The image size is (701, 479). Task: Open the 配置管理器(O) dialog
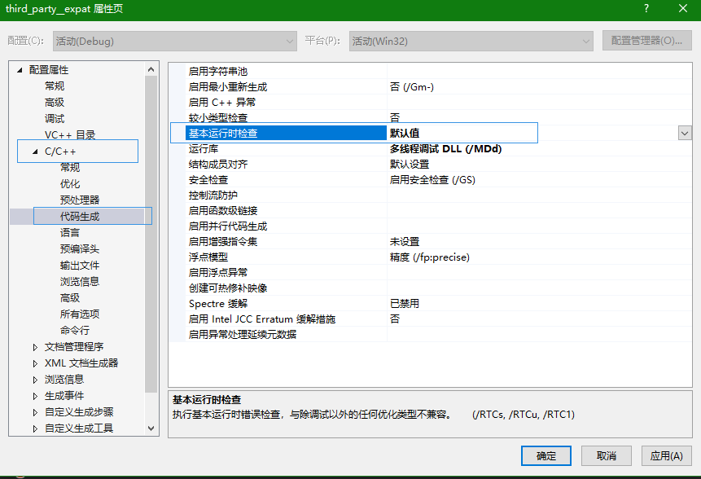coord(647,41)
